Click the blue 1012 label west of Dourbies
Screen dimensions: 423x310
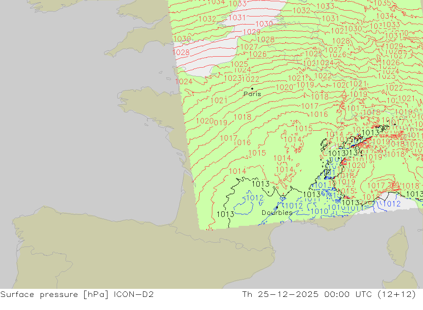point(255,198)
